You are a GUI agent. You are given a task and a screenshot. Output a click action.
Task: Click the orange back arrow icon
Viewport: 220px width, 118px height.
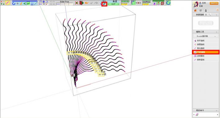(87, 3)
